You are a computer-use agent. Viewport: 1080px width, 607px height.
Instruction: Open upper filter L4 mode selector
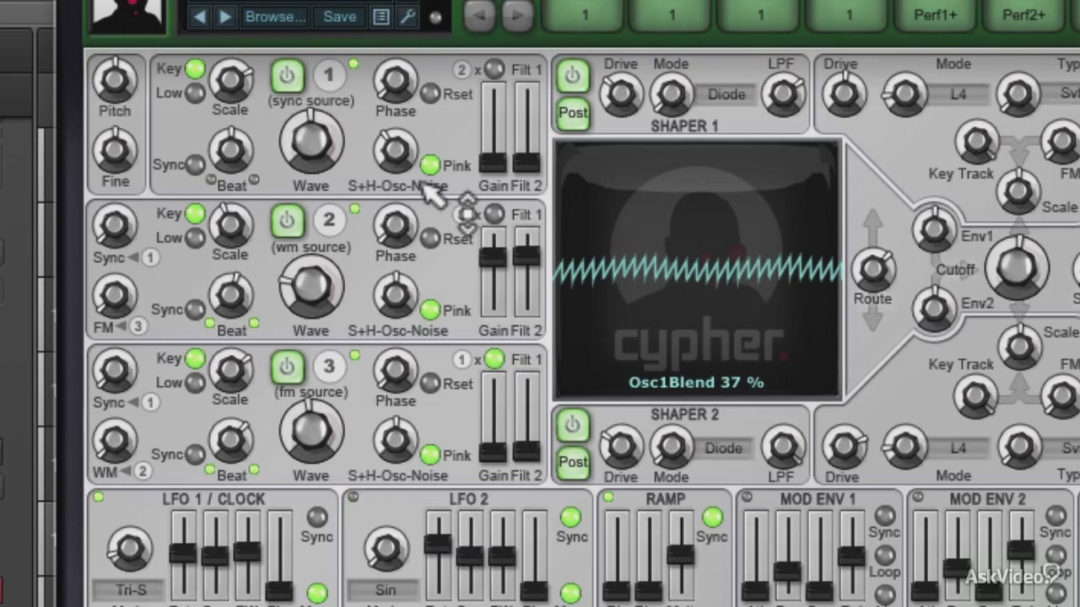[958, 94]
